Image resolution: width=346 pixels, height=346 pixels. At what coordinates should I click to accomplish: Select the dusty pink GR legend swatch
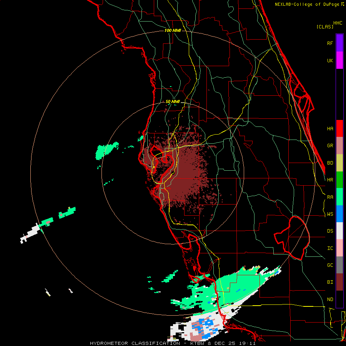pos(339,146)
